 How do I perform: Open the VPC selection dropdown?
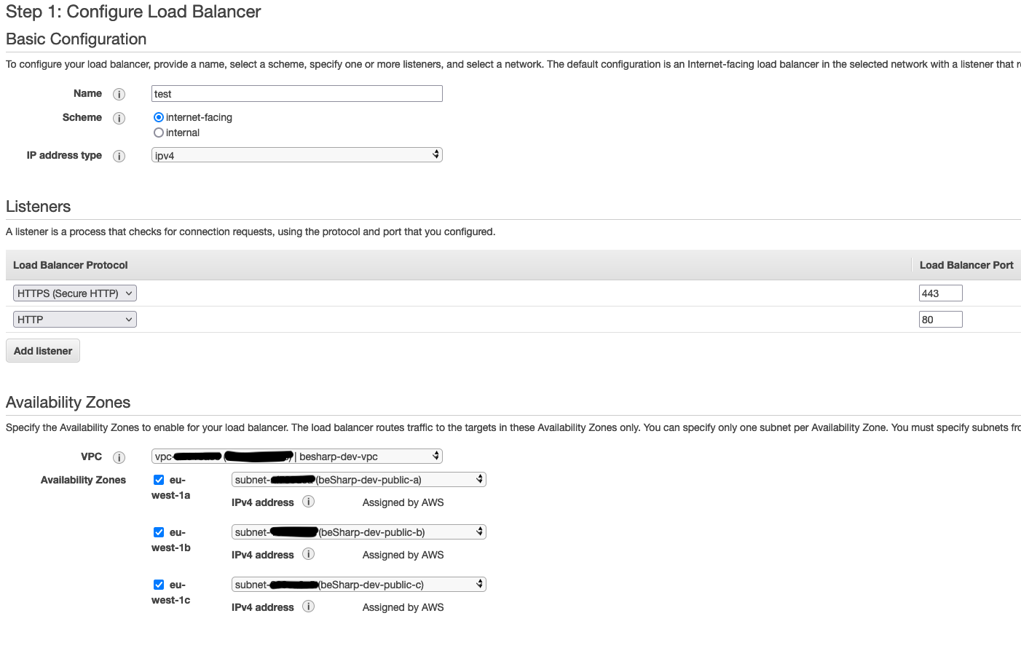click(296, 457)
